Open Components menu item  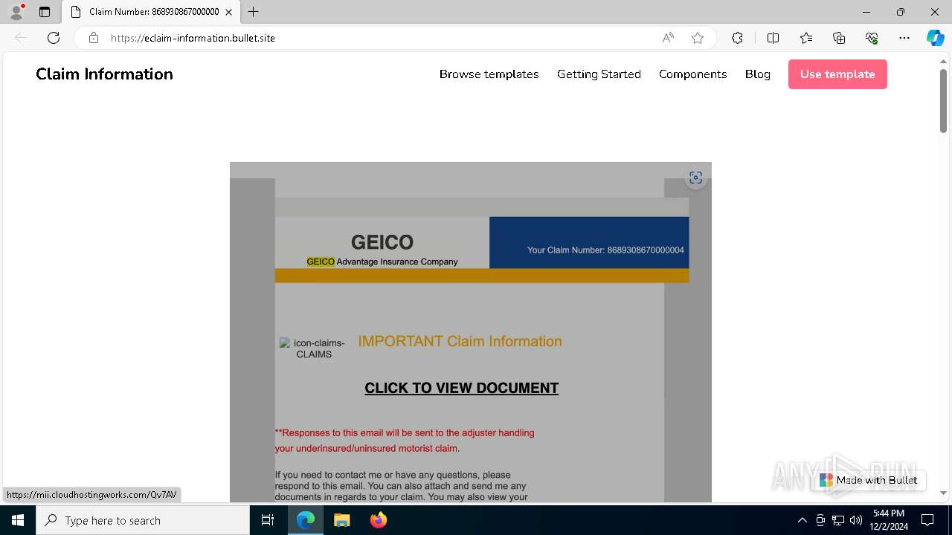[x=692, y=74]
